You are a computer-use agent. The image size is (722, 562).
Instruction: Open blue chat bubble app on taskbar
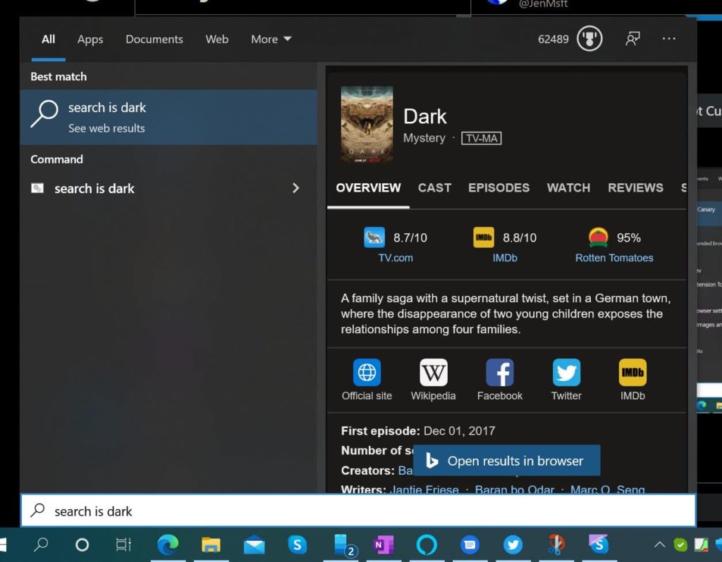[470, 545]
